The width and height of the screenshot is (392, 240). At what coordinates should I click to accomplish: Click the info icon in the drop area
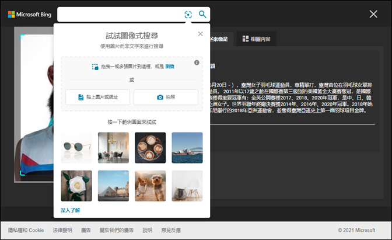coord(197,62)
